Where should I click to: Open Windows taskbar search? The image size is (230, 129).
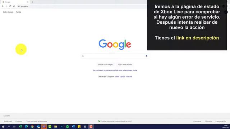coord(9,126)
